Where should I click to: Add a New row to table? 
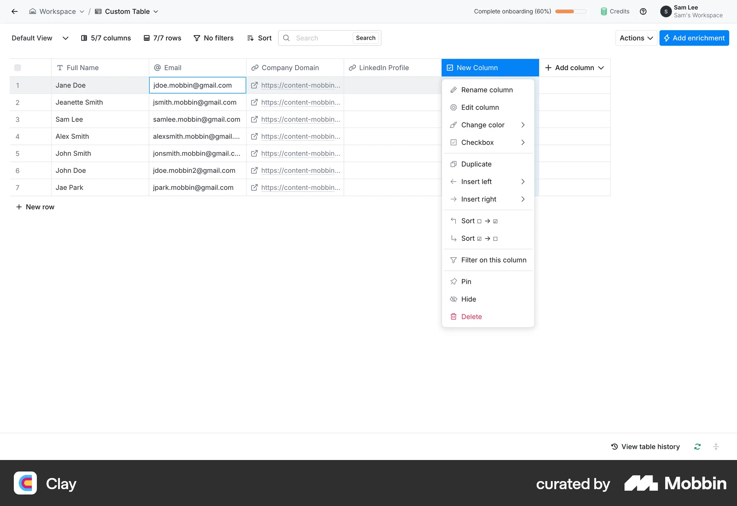35,207
